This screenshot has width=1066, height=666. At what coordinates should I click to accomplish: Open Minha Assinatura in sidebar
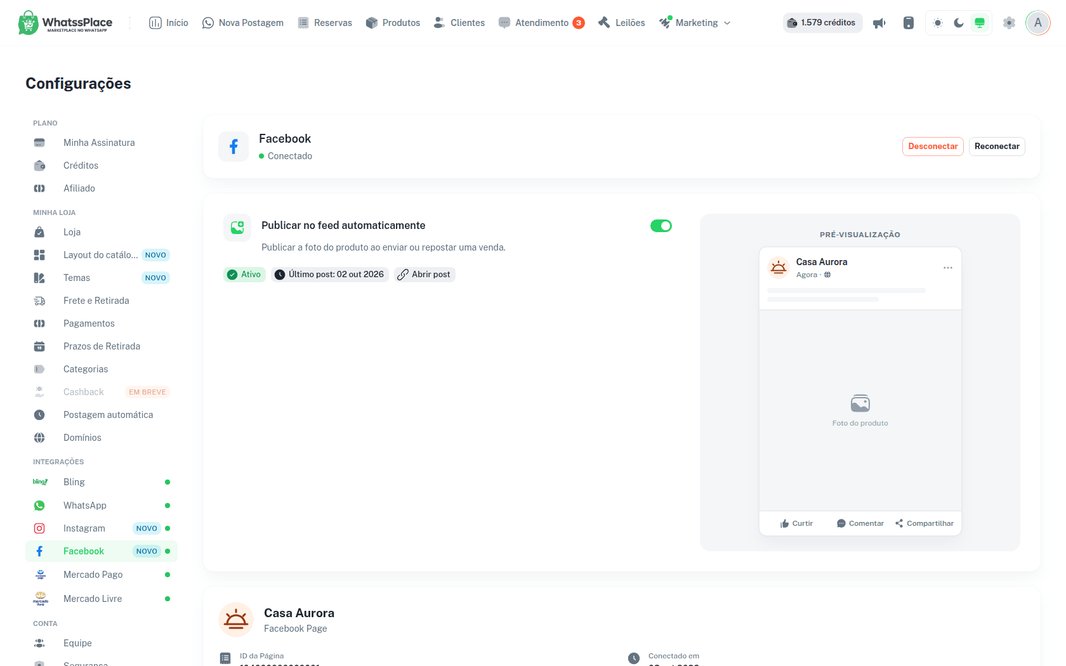(102, 143)
